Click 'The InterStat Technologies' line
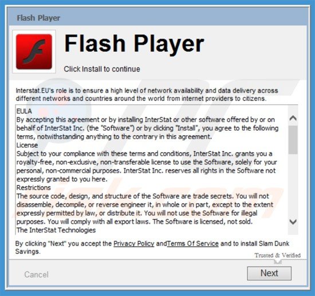Viewport: 315px width, 296px height. pos(56,230)
